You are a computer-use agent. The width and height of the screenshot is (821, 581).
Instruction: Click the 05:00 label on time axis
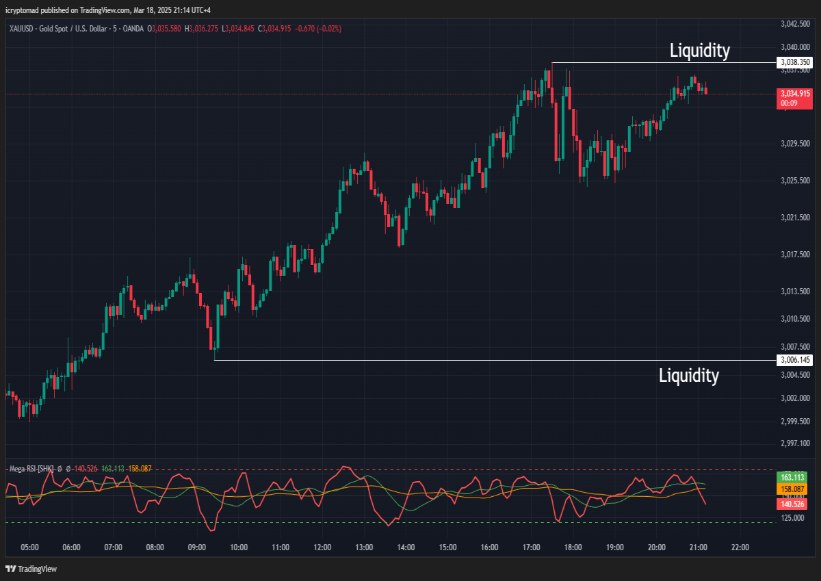pos(29,547)
